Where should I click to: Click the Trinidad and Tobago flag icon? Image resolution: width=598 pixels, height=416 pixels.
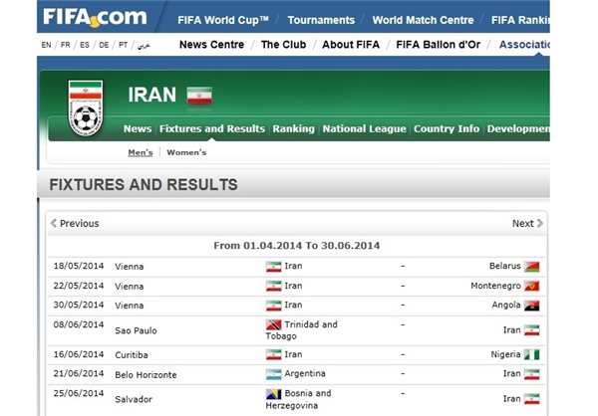[273, 325]
